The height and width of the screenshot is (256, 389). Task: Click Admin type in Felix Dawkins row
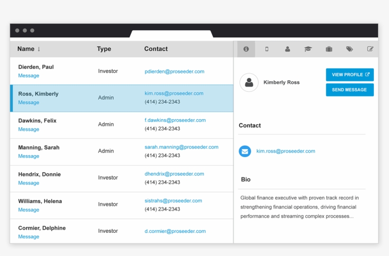click(106, 124)
